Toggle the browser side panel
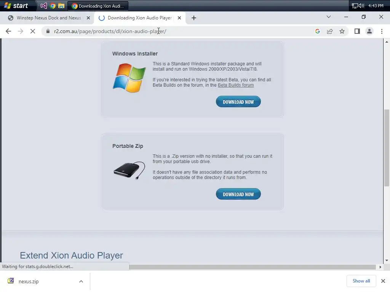Screen dimensions: 390x292 357,31
